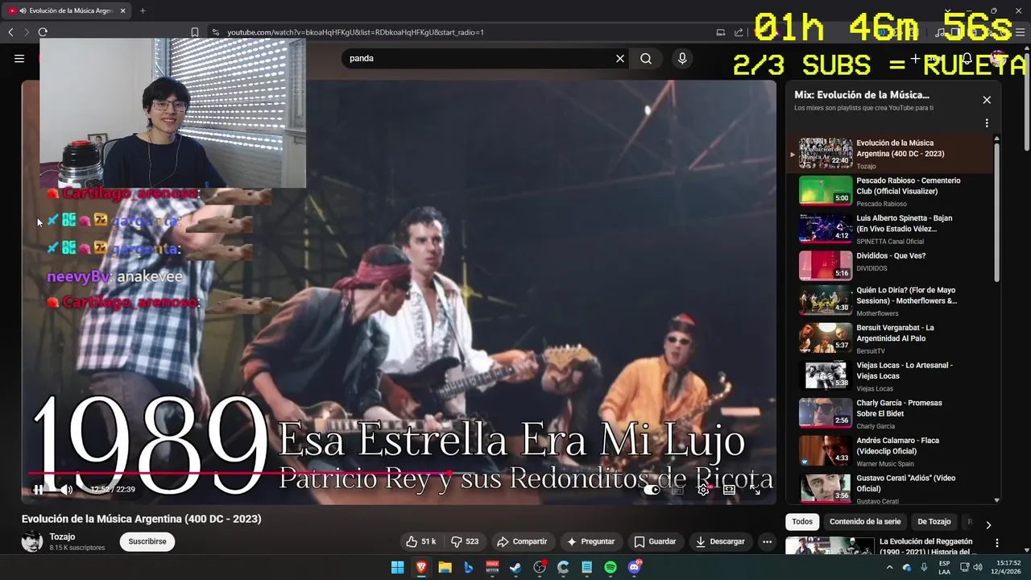
Task: Bookmark this page in address bar
Action: tap(195, 32)
